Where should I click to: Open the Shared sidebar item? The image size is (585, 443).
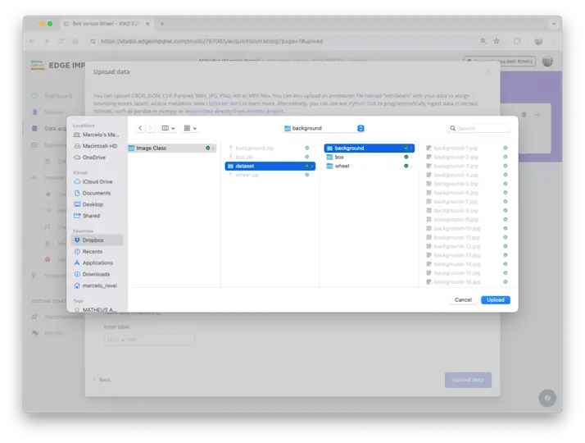pos(91,216)
